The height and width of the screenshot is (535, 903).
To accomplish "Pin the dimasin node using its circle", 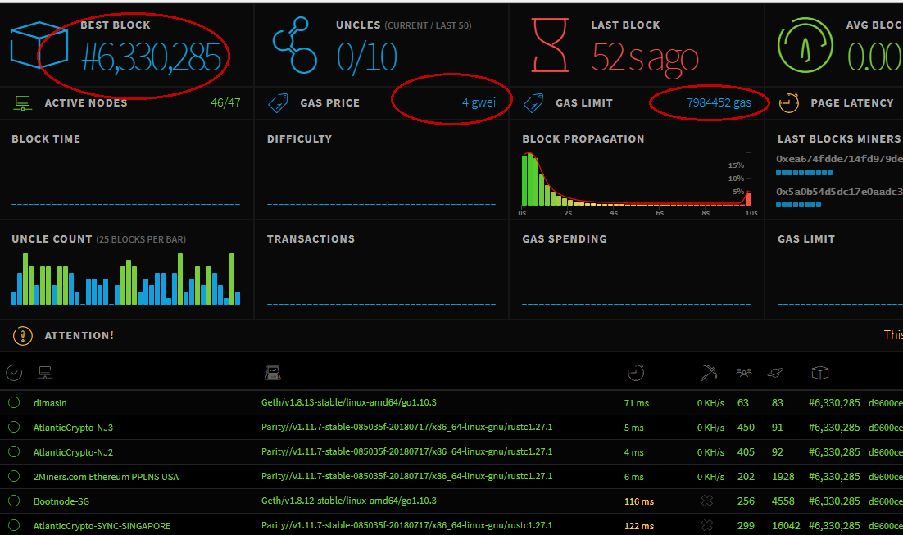I will click(x=14, y=403).
